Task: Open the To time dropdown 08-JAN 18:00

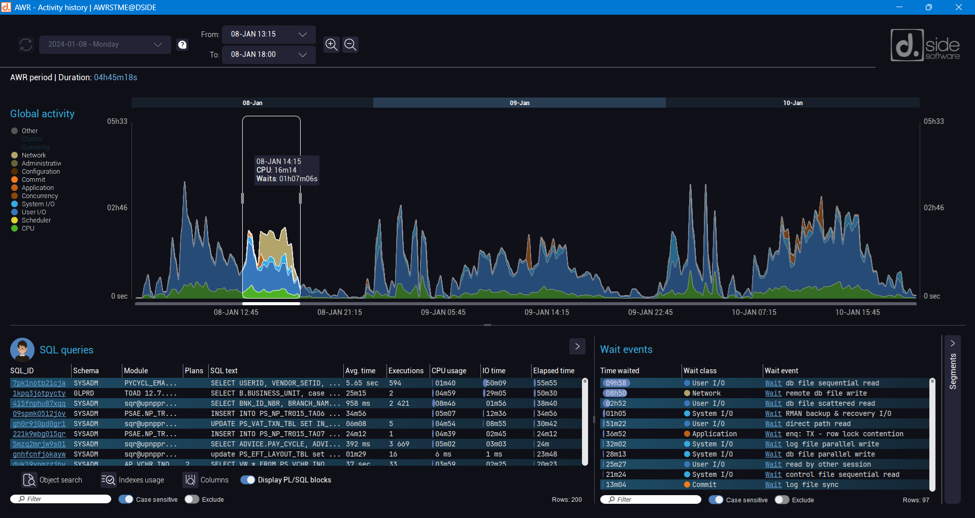Action: [x=269, y=55]
